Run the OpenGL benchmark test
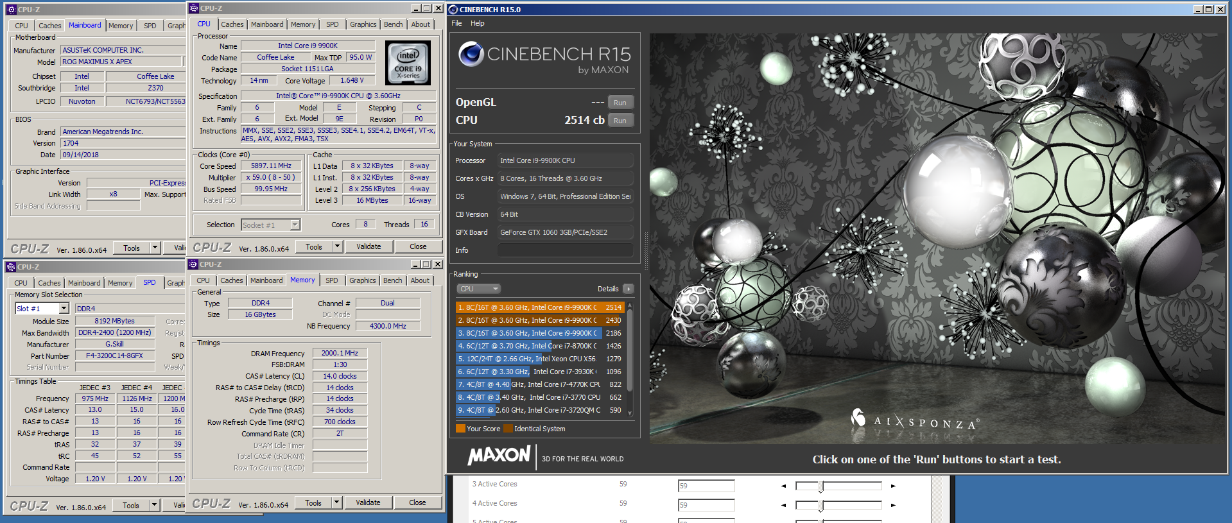The height and width of the screenshot is (523, 1232). pyautogui.click(x=620, y=103)
